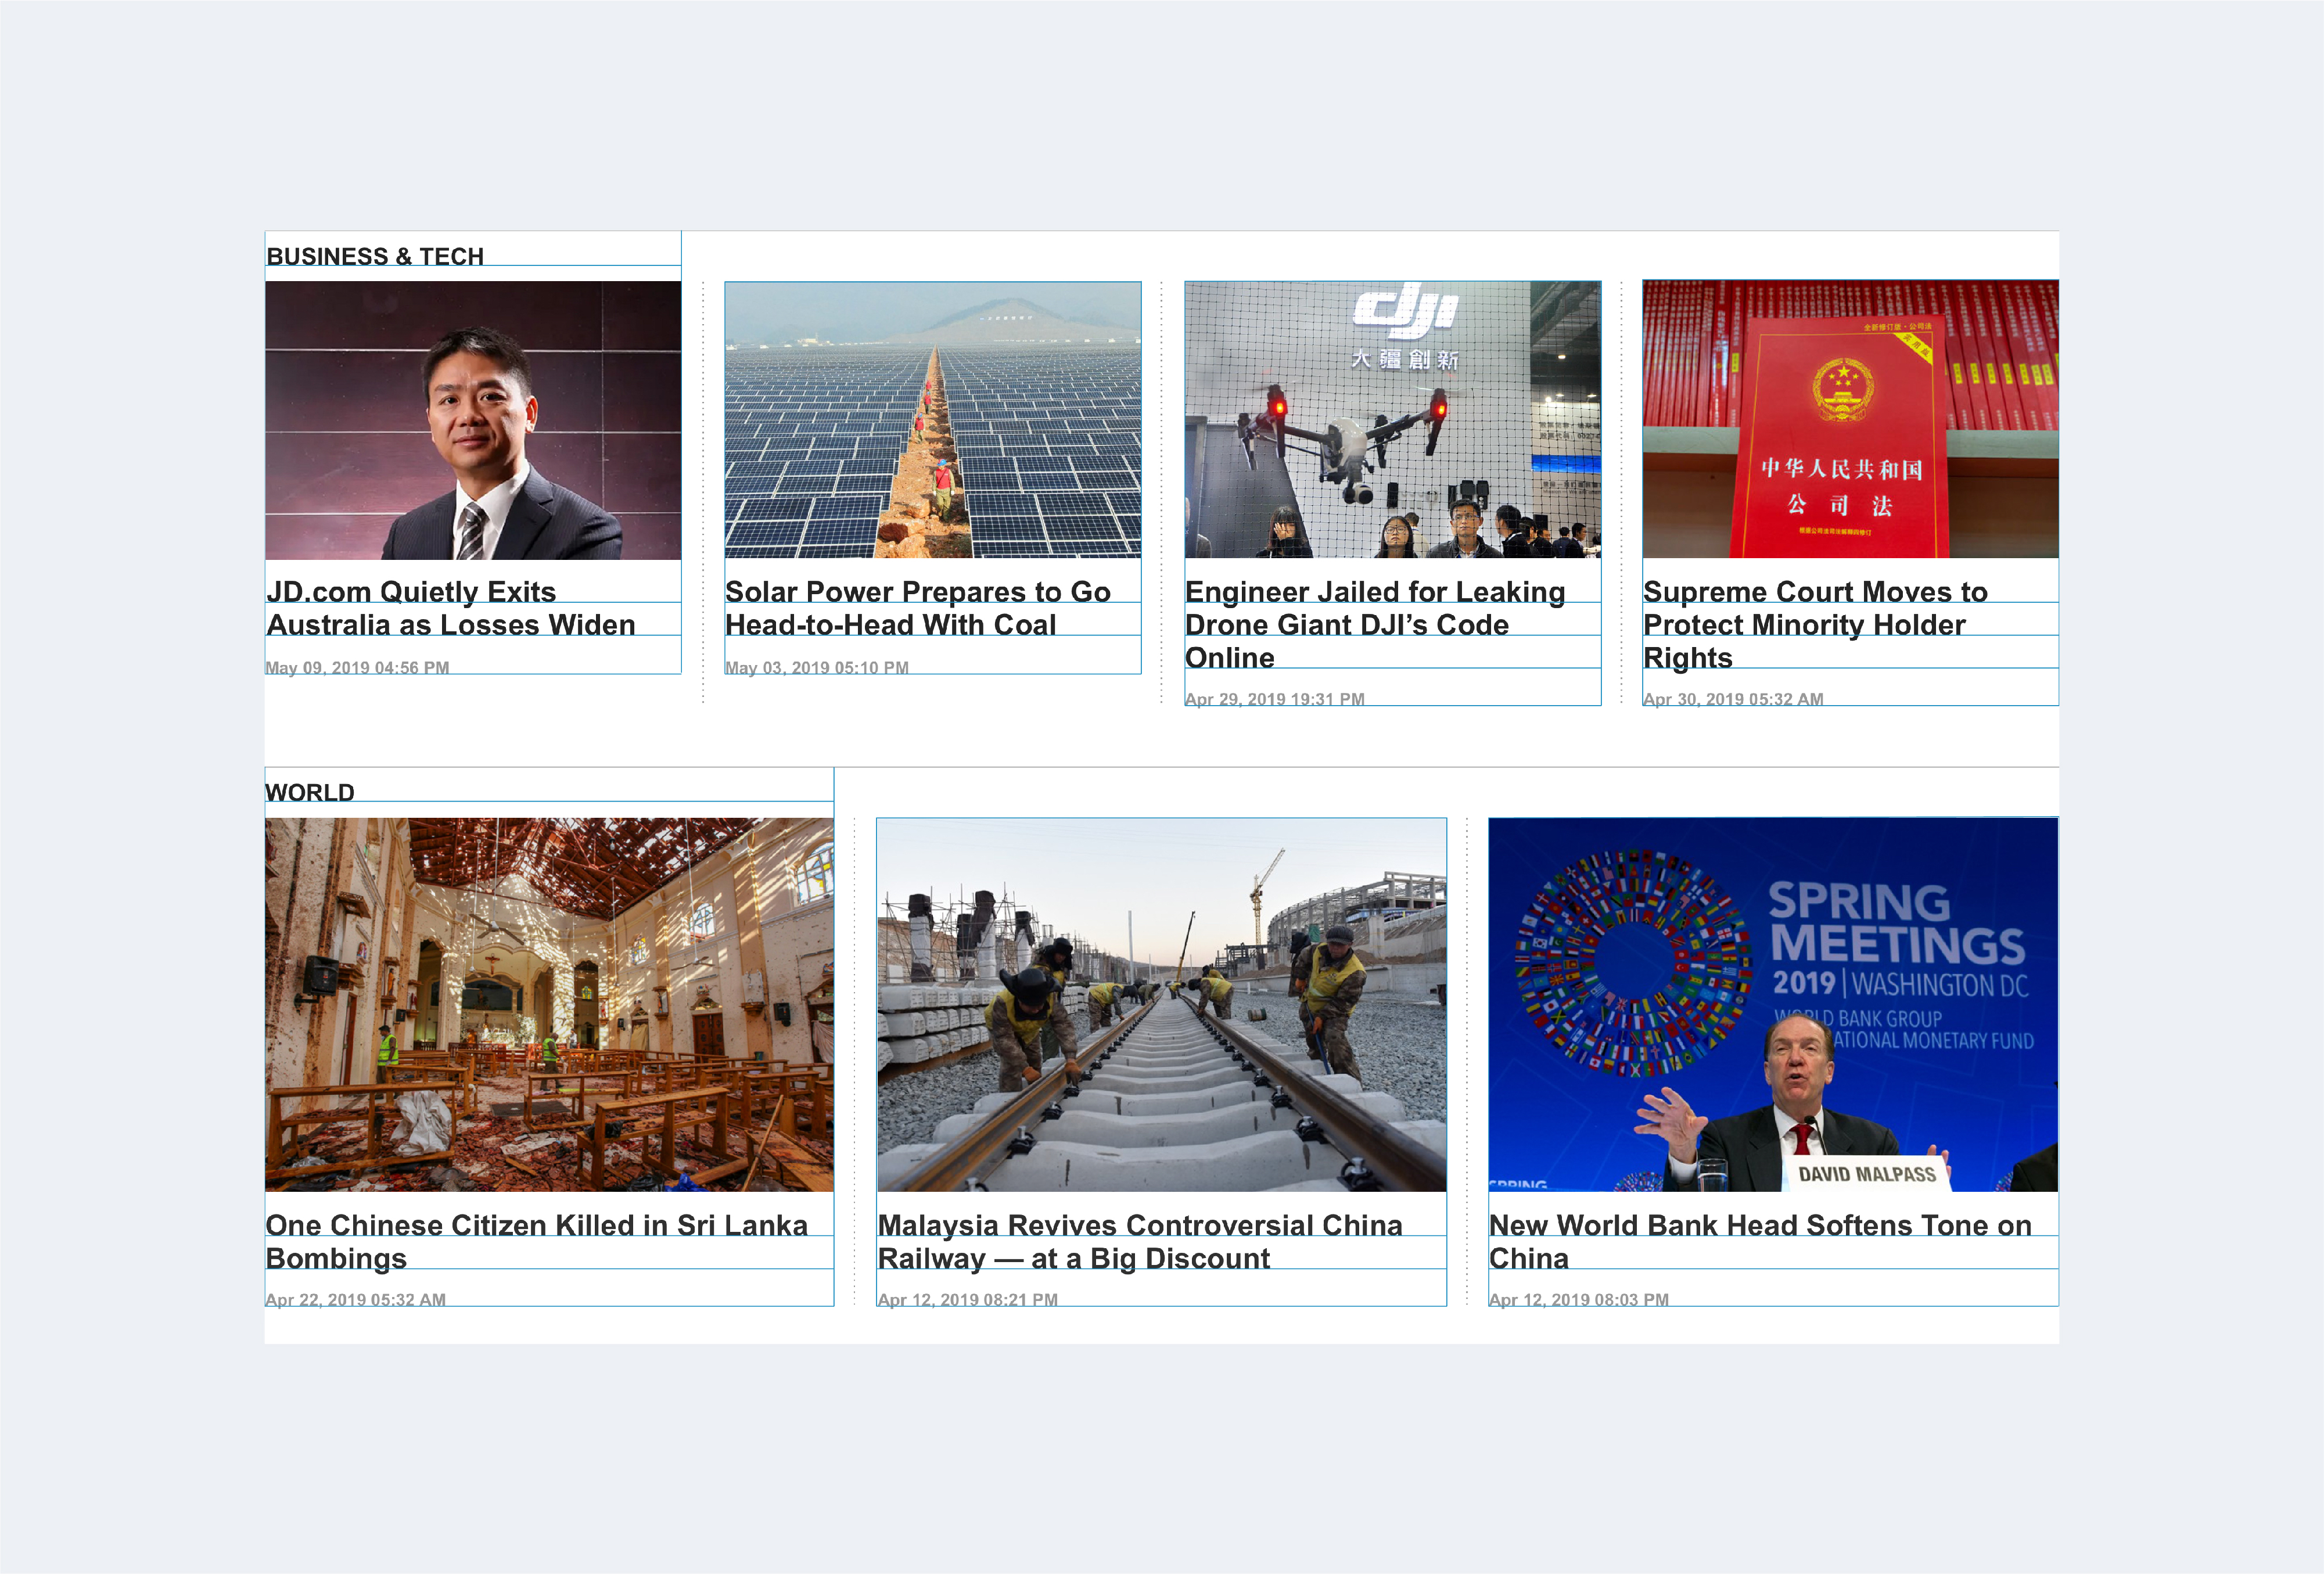Open 'New World Bank Head Softens Tone' headline
Screen dimensions: 2324x1574
coord(1760,1241)
